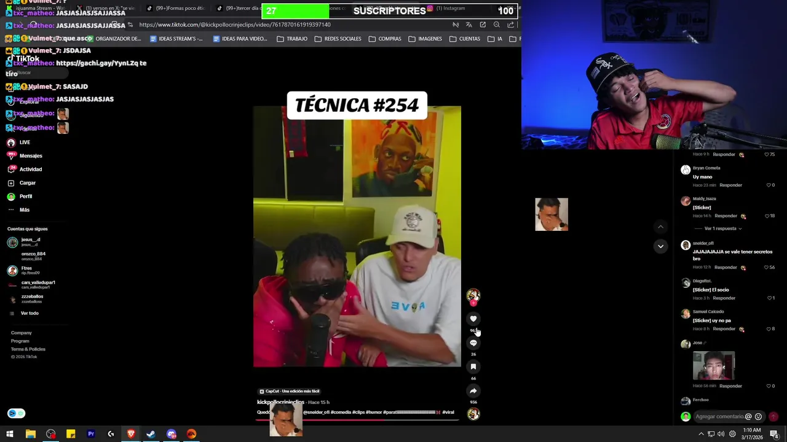Screen dimensions: 787x442
Task: Open the @sneider_ofi mention in caption
Action: tap(316, 412)
